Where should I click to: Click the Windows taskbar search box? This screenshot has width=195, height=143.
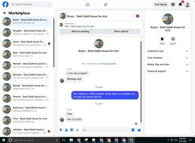(34, 140)
